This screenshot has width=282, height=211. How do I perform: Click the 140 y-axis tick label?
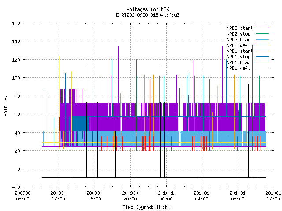click(x=16, y=41)
